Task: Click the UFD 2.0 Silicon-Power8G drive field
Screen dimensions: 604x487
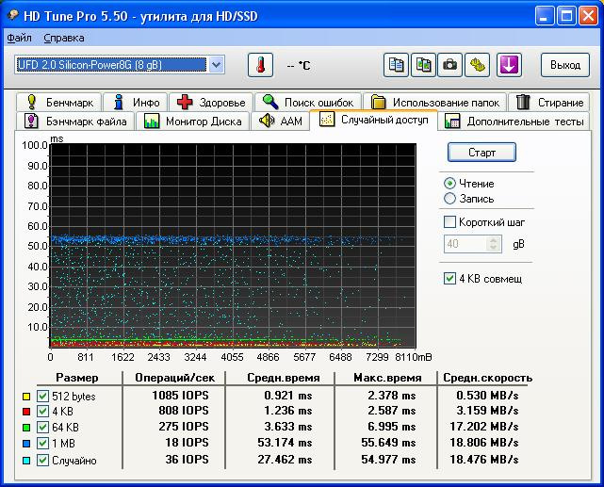Action: 111,65
